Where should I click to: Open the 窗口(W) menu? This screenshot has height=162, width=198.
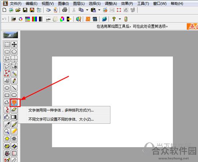pos(160,4)
